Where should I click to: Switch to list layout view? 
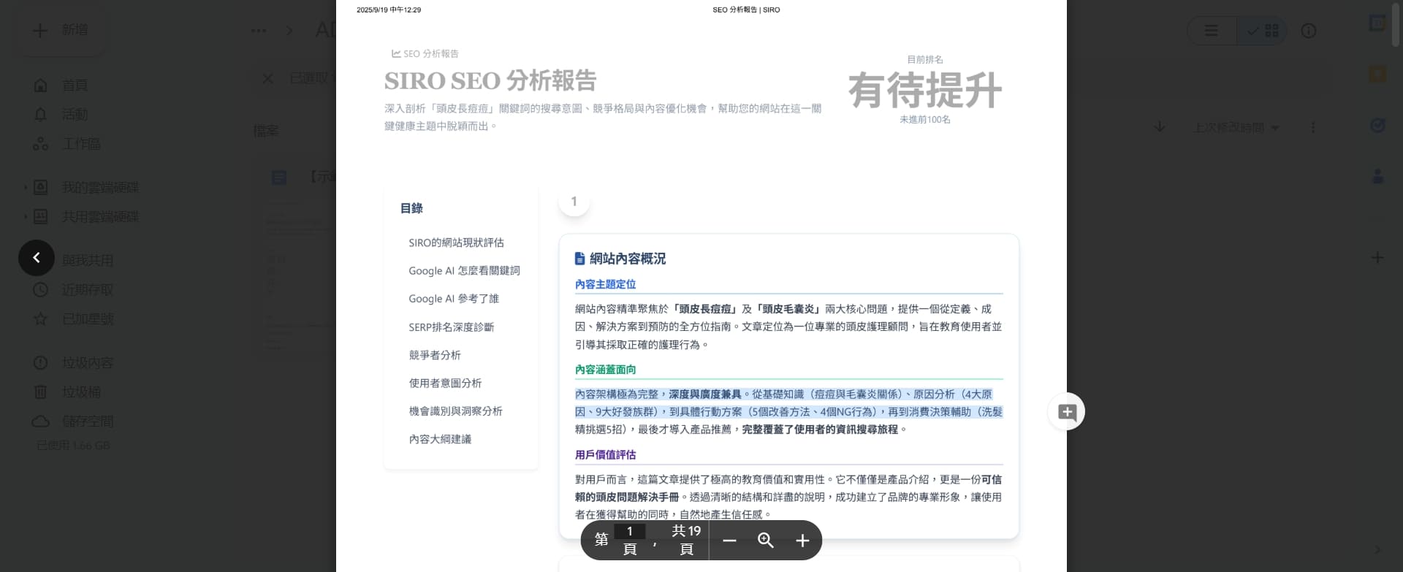click(1212, 31)
